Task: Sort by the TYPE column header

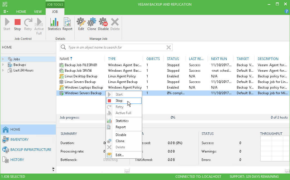Action: coord(112,59)
